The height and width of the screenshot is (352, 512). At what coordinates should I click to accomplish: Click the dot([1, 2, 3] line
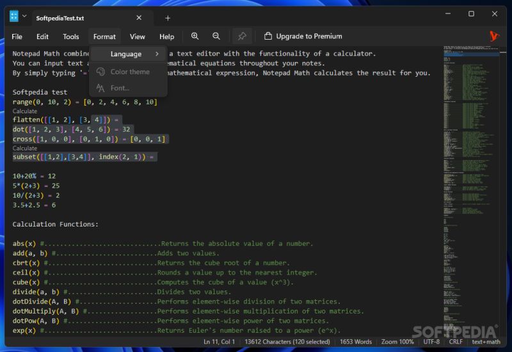point(71,129)
